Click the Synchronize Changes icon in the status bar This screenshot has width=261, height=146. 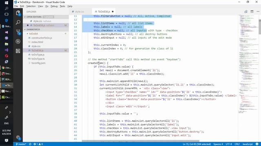30,144
